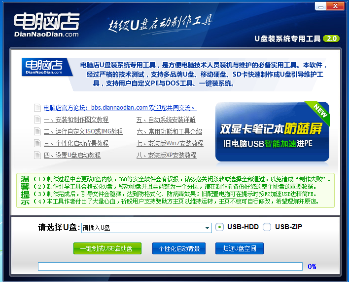The width and height of the screenshot is (349, 282).
Task: Click the progress bar at bottom
Action: [x=170, y=266]
